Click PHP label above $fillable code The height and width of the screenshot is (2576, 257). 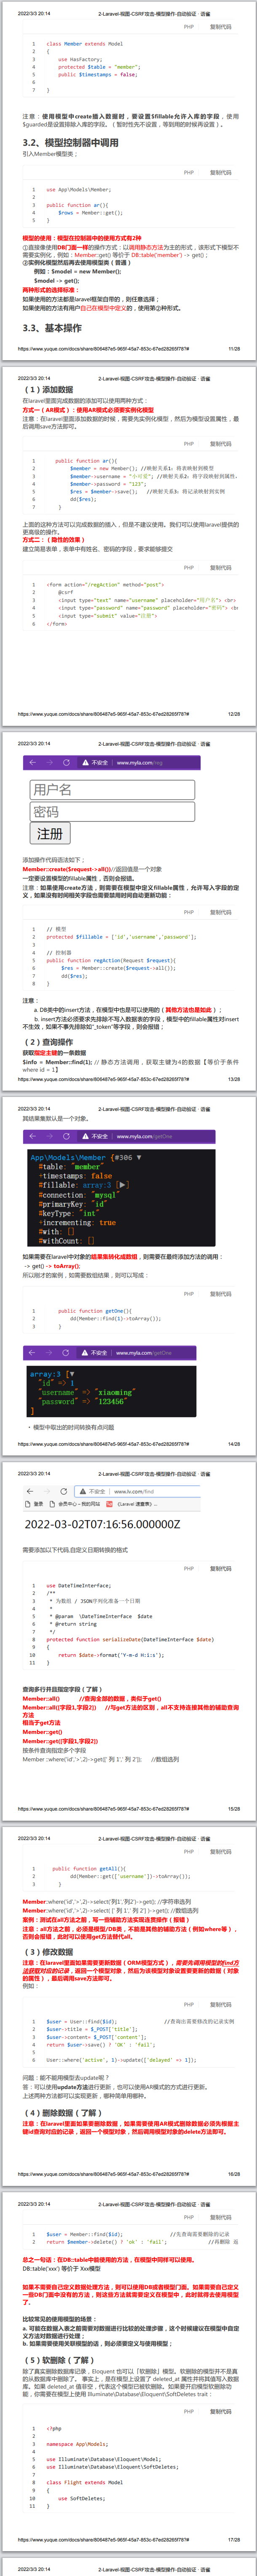[x=189, y=912]
